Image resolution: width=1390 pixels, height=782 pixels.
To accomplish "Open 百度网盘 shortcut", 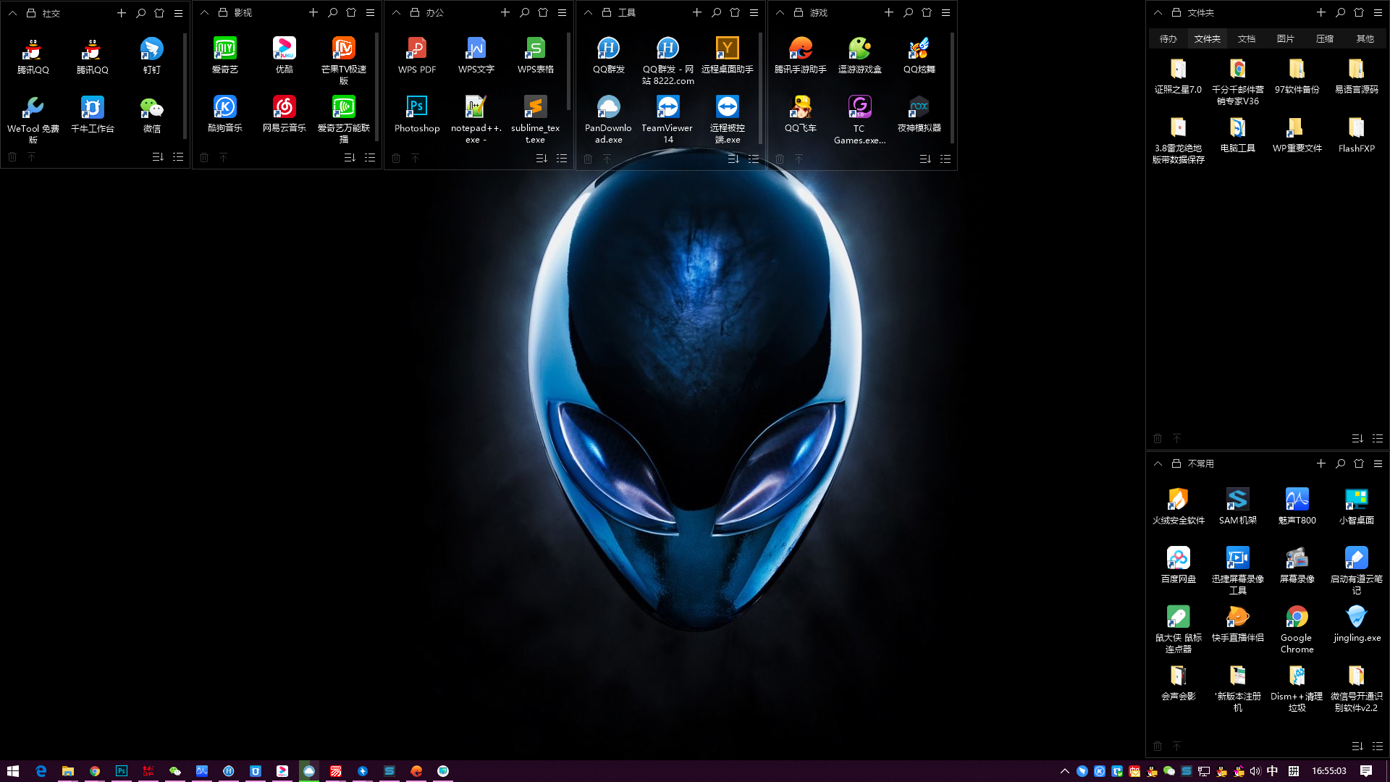I will [x=1178, y=565].
